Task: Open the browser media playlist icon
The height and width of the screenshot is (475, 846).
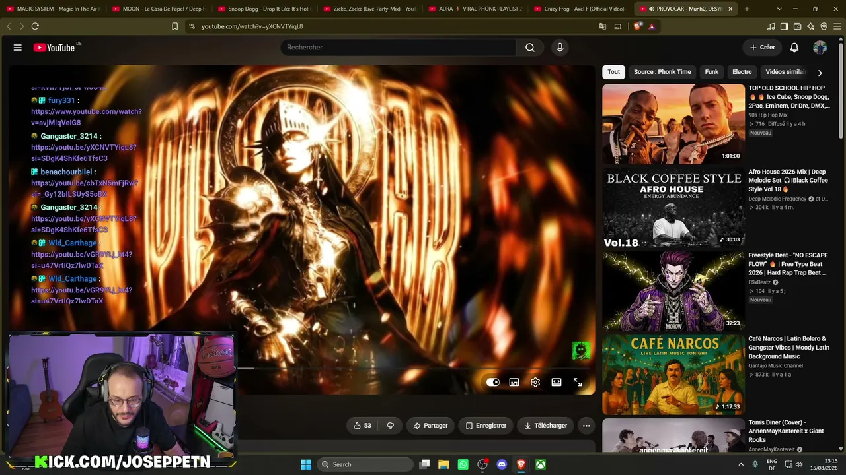Action: pyautogui.click(x=771, y=26)
